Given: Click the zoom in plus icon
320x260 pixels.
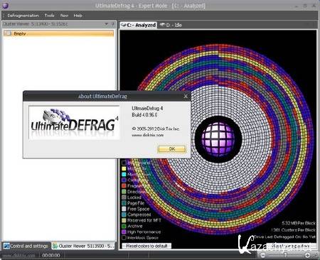Looking at the screenshot, I should point(307,255).
